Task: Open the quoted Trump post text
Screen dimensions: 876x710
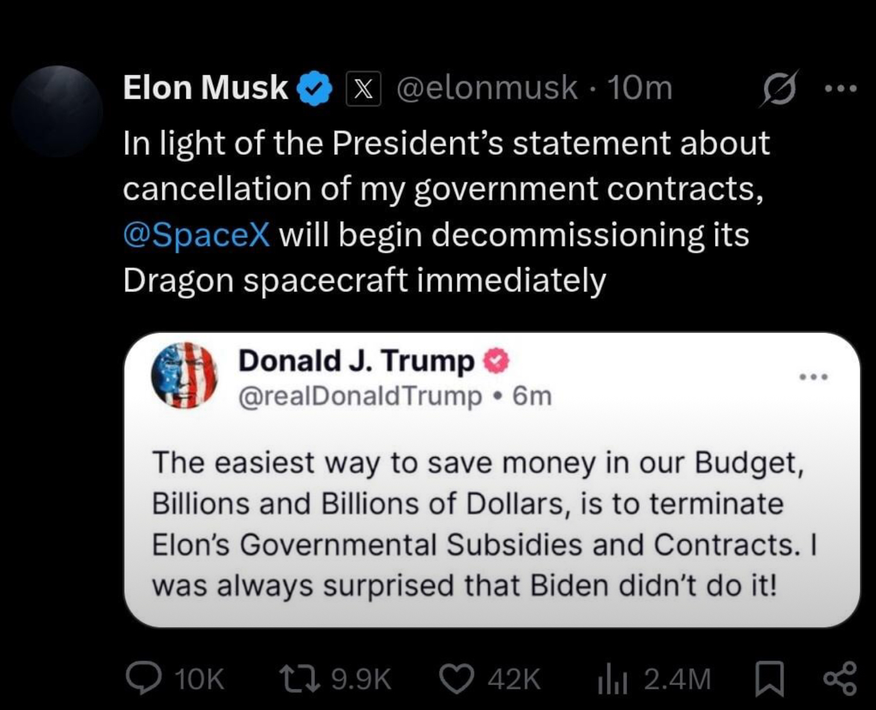Action: 484,524
